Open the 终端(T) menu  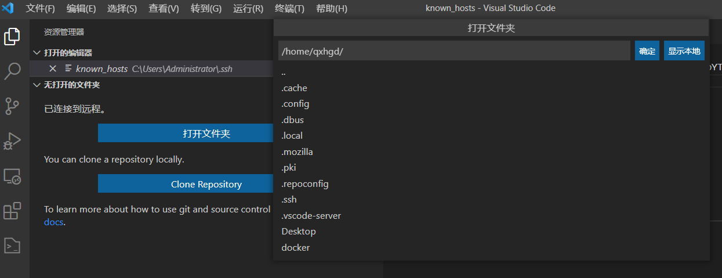click(289, 9)
